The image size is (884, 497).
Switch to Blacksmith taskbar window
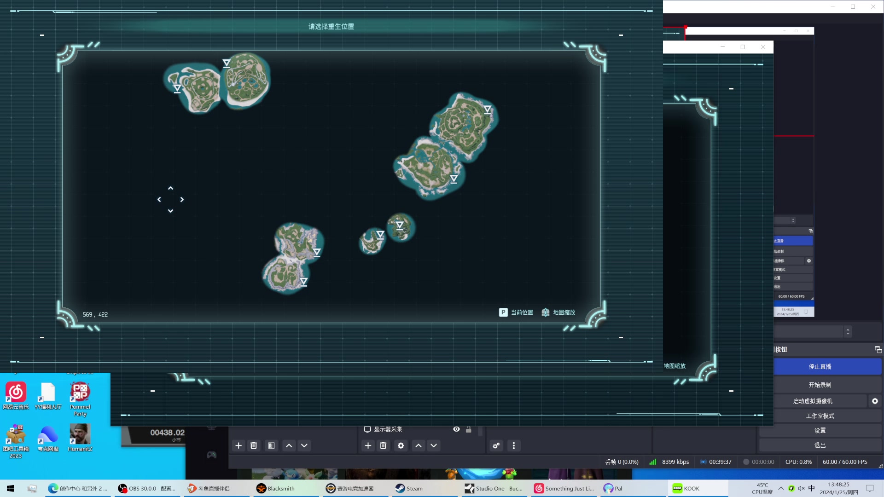click(285, 488)
